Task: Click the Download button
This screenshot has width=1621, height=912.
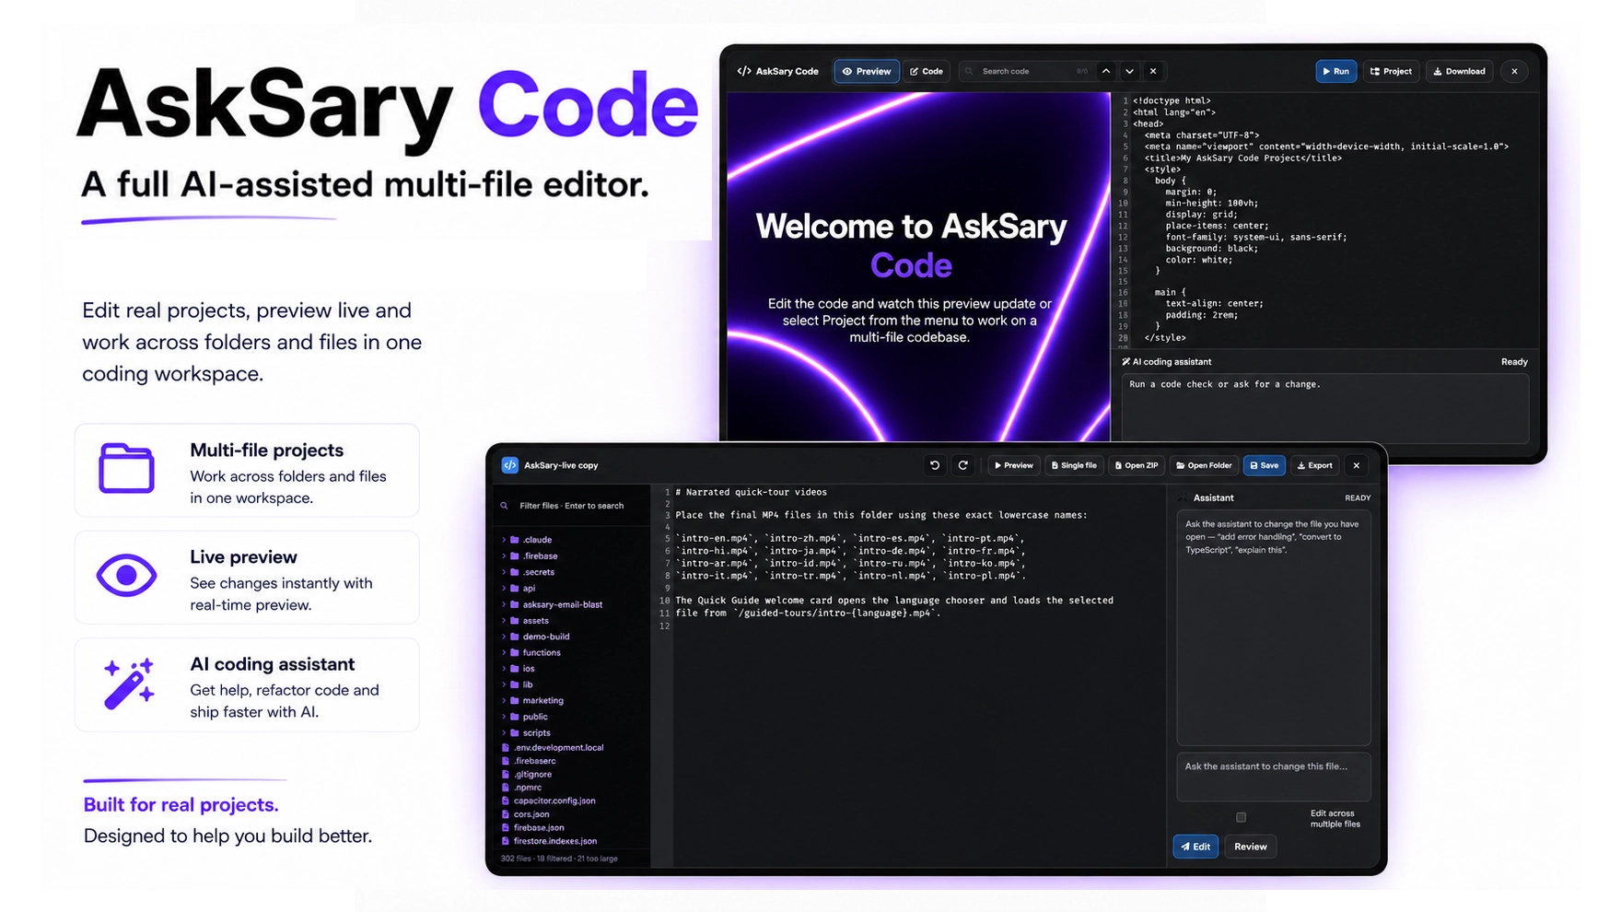Action: click(x=1460, y=71)
